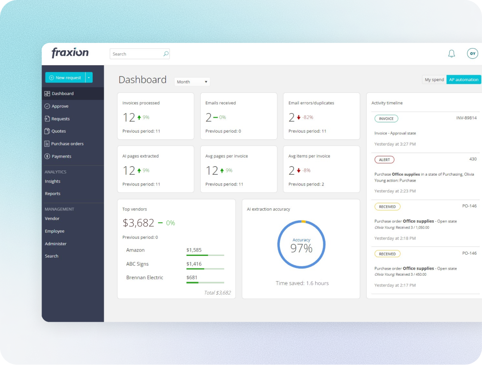Image resolution: width=482 pixels, height=365 pixels.
Task: Click red down arrow on Avg items per invoice
Action: point(298,170)
